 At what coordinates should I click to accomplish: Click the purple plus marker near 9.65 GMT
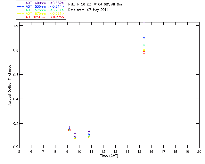point(75,133)
